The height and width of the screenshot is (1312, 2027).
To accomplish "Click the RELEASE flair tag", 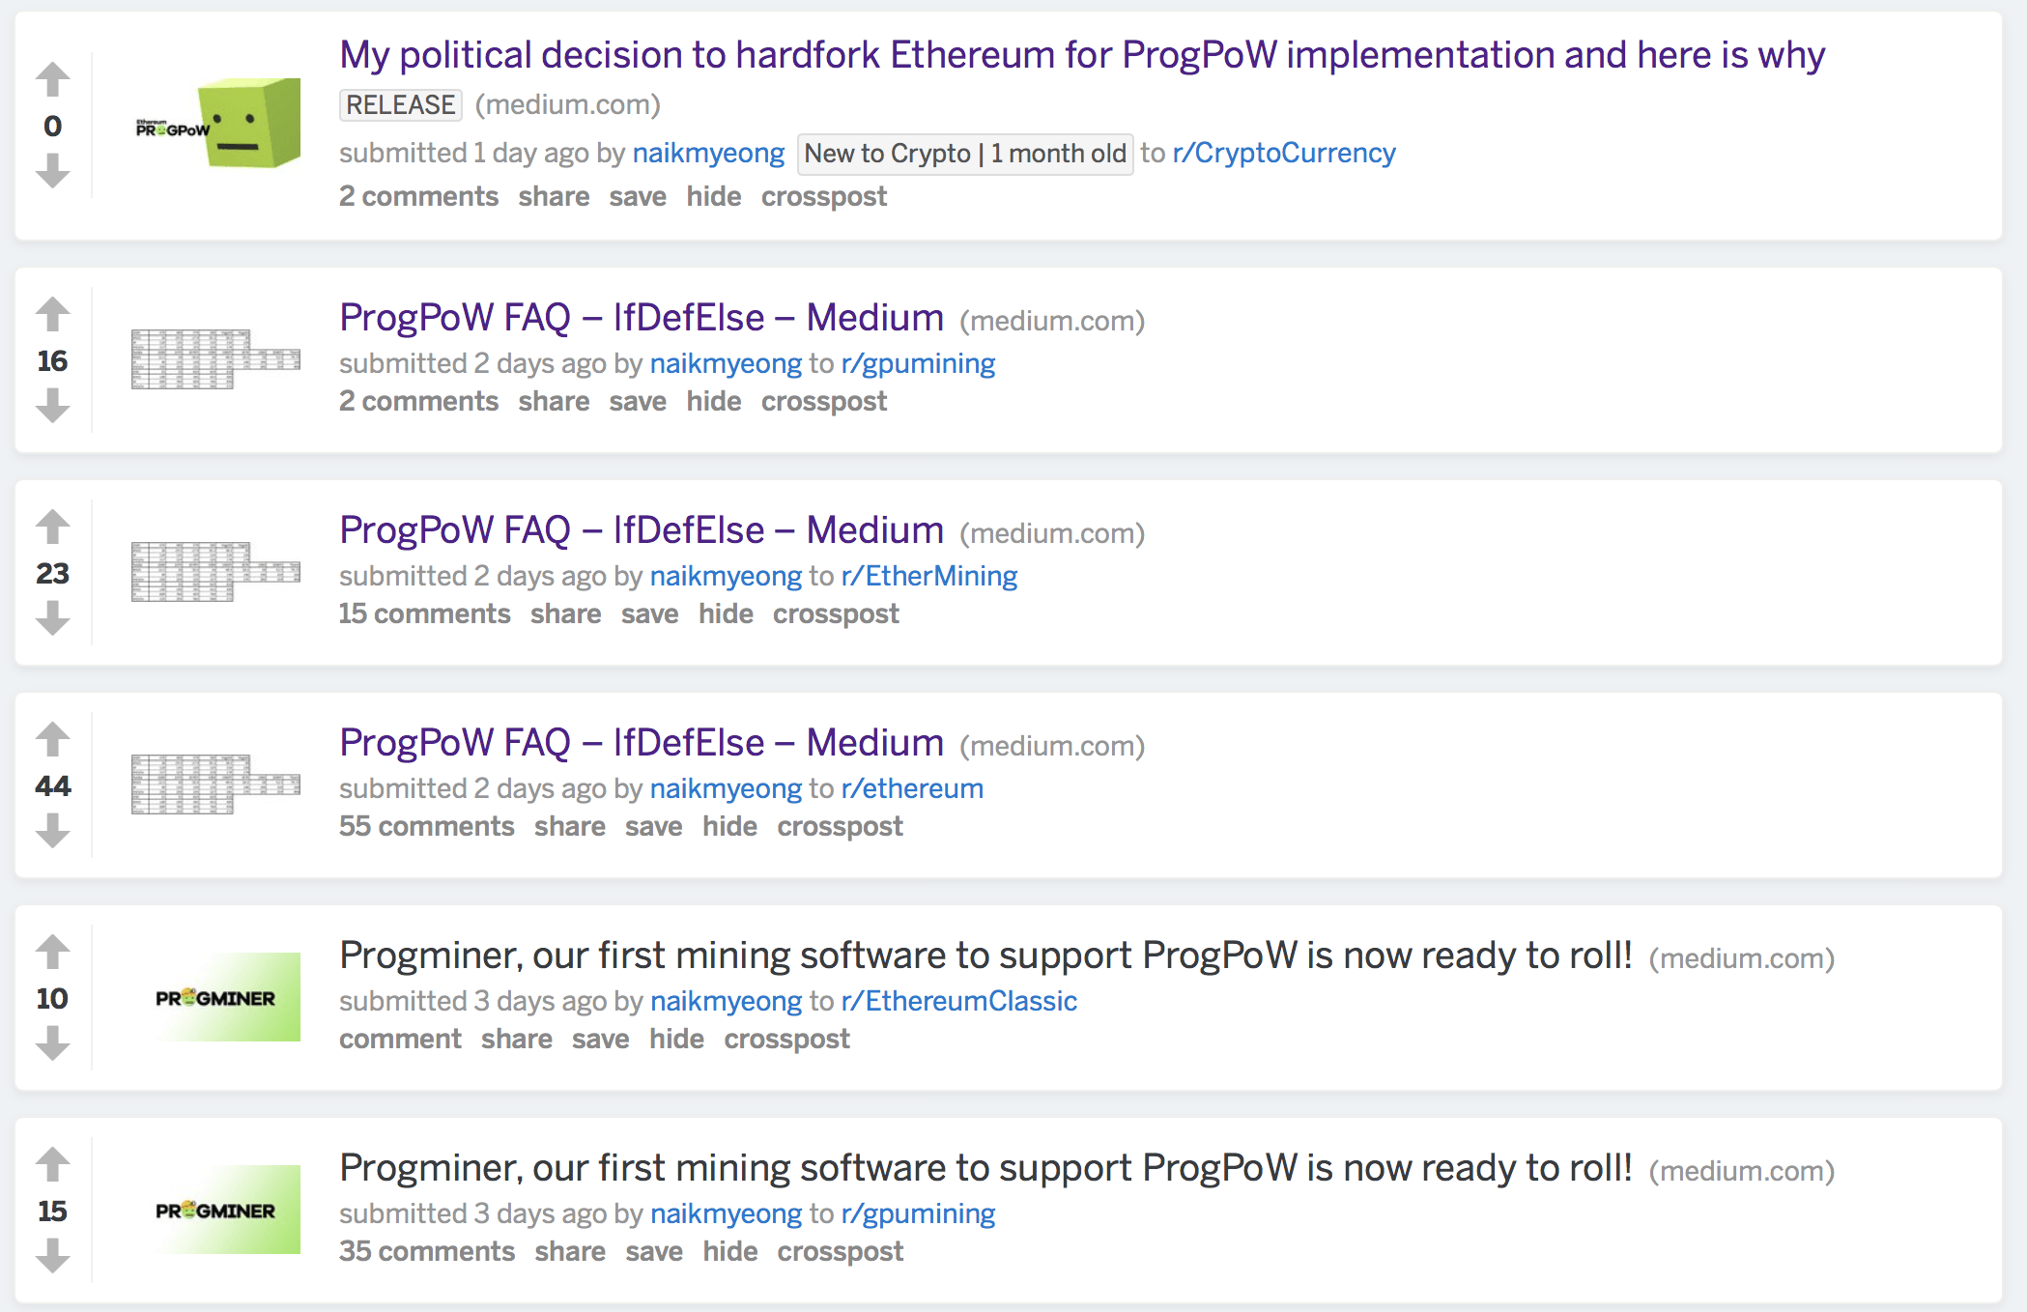I will (x=401, y=104).
